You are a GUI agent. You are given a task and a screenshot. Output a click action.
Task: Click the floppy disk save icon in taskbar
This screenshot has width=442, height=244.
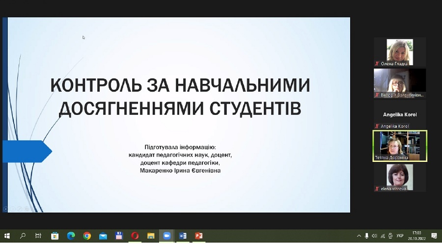point(119,236)
